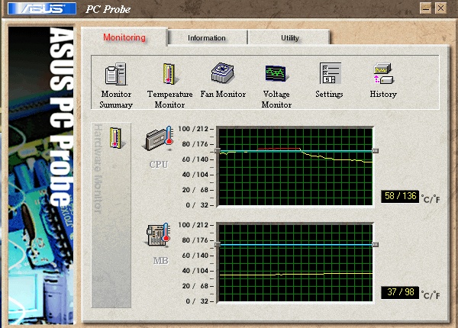Click the MB temperature graph
Viewport: 458px width, 328px height.
(x=295, y=263)
